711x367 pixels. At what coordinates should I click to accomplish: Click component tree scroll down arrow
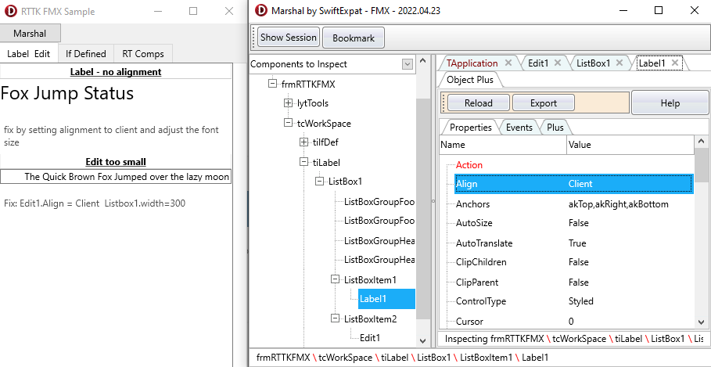[x=422, y=340]
